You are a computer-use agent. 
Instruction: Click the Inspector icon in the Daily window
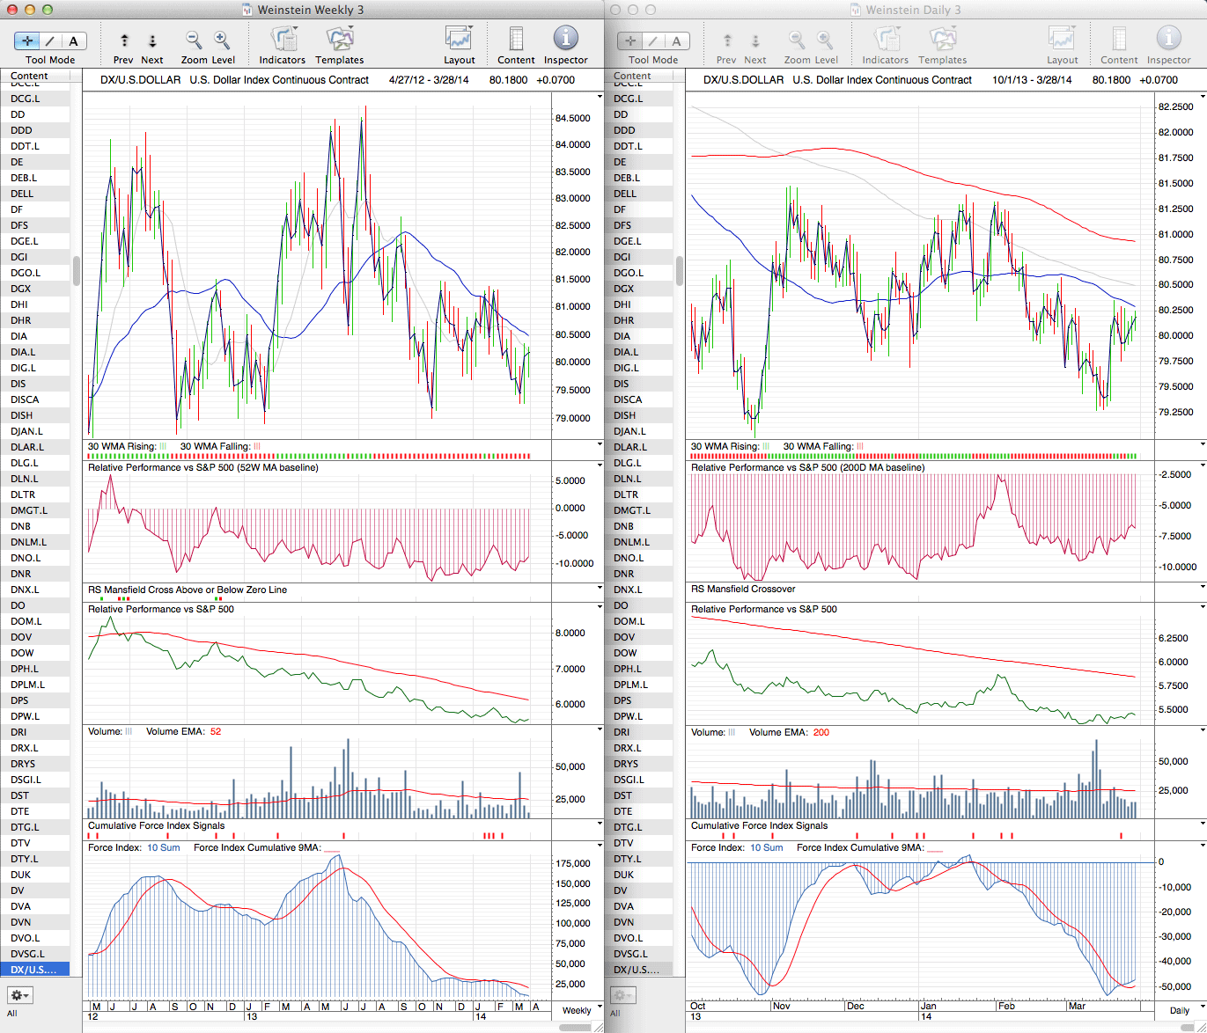click(1168, 40)
